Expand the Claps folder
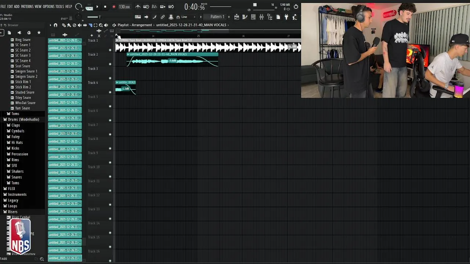Image resolution: width=470 pixels, height=264 pixels. tap(14, 125)
